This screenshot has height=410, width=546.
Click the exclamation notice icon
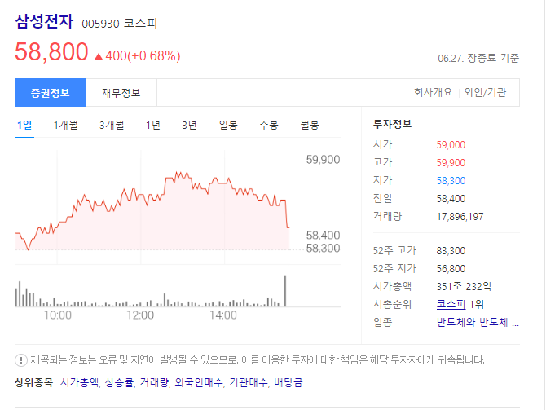(x=21, y=359)
